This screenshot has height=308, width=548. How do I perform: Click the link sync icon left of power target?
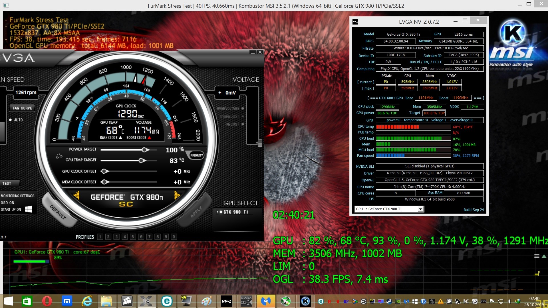pyautogui.click(x=59, y=156)
